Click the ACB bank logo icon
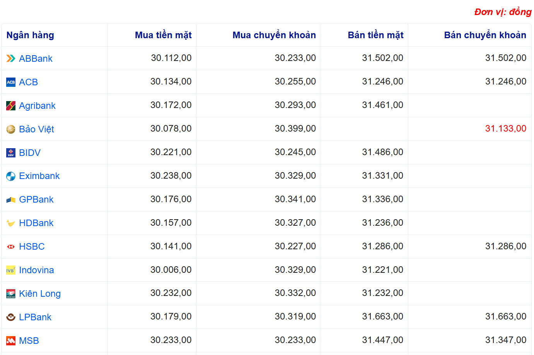Viewport: 534px width, 355px height. coord(11,82)
